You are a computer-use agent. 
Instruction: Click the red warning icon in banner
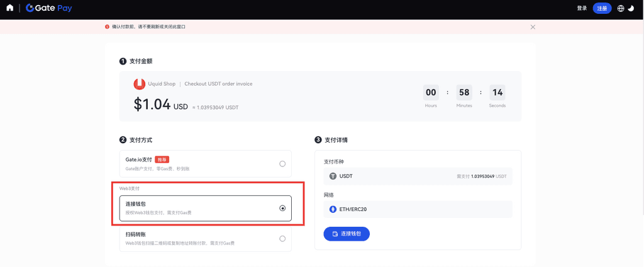[107, 27]
